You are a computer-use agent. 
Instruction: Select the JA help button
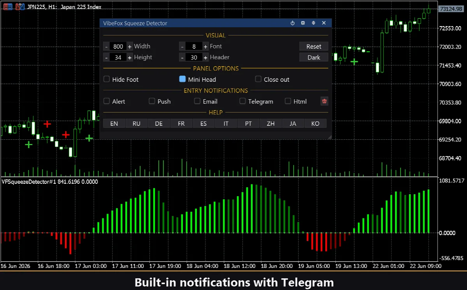(293, 123)
